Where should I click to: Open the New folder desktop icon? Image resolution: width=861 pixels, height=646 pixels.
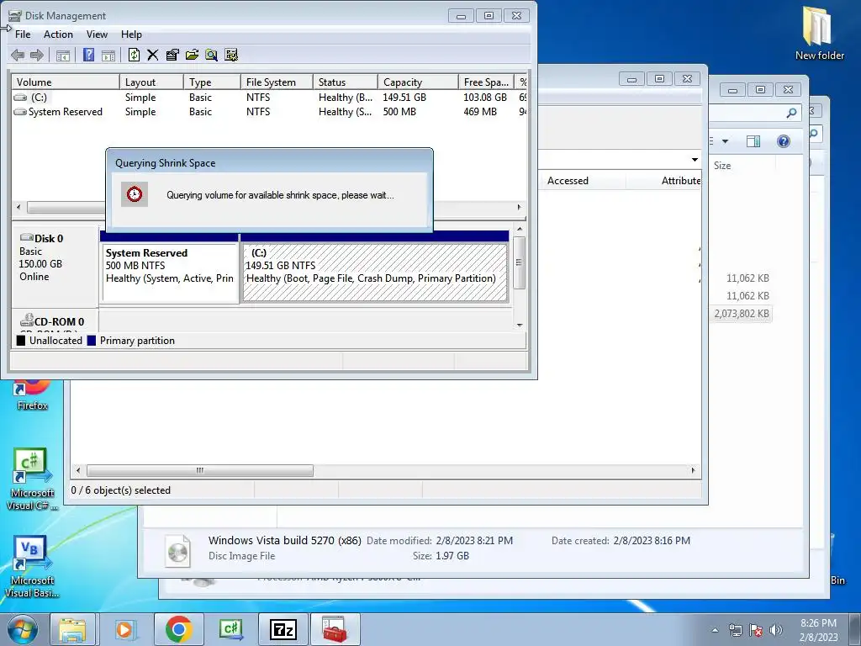coord(820,33)
